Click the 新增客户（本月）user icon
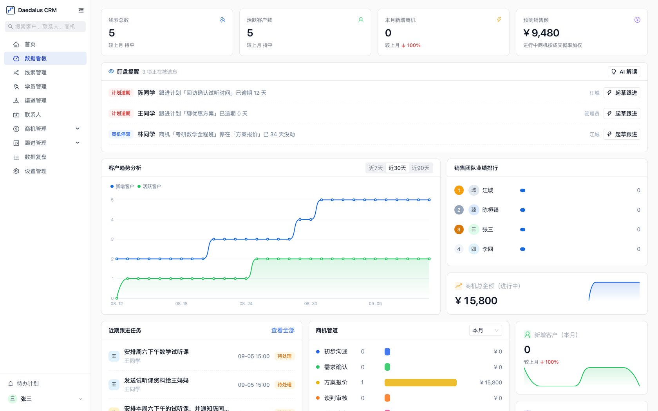Screen dimensions: 658x411 tap(528, 335)
